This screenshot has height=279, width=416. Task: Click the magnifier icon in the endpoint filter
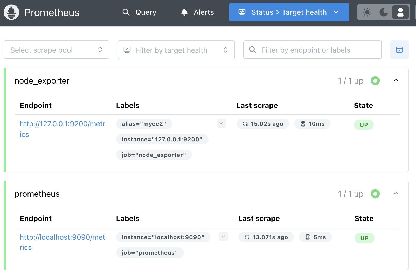pos(253,50)
